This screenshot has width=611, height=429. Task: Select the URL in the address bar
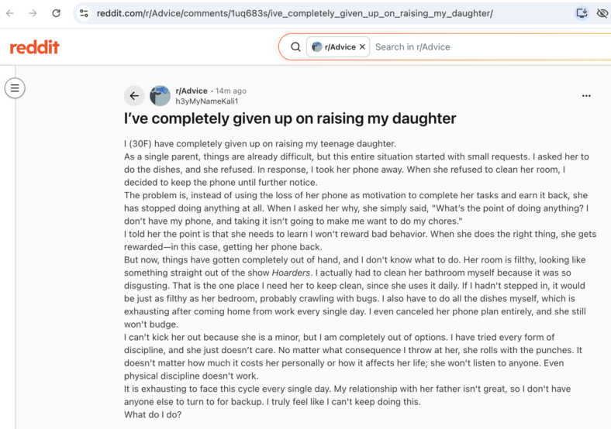point(295,13)
